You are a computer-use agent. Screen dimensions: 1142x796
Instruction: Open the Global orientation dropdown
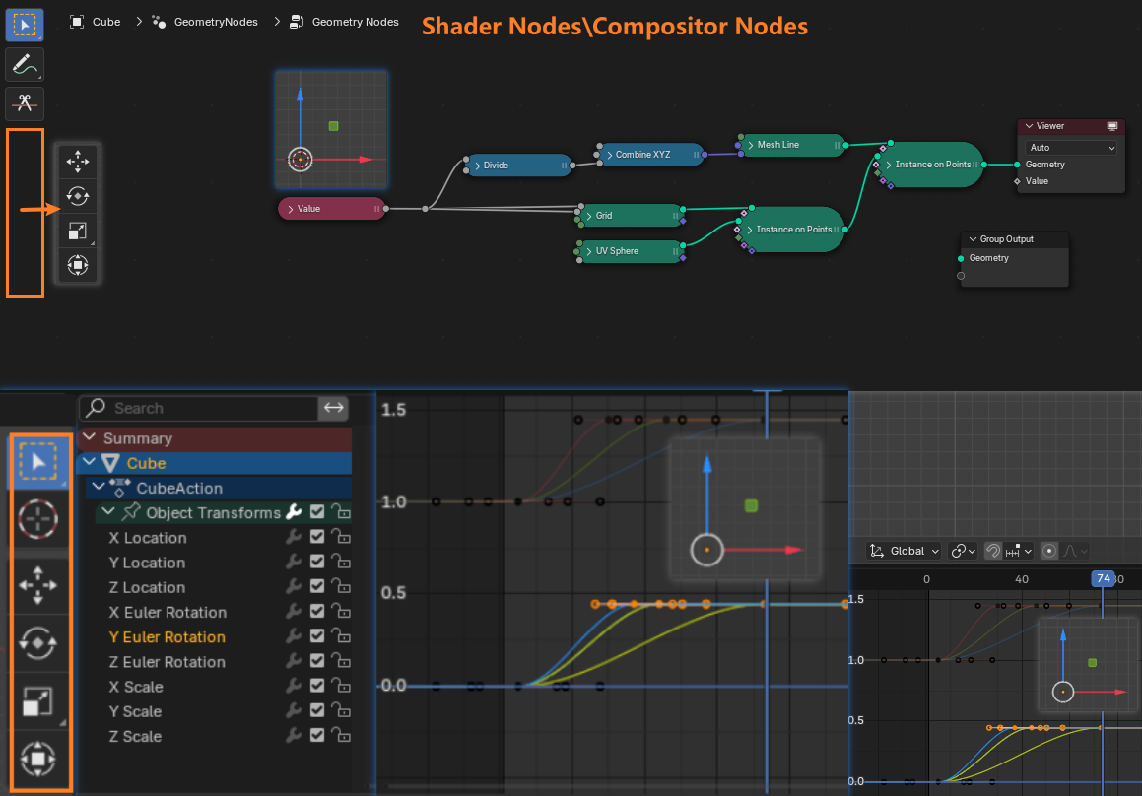point(905,552)
